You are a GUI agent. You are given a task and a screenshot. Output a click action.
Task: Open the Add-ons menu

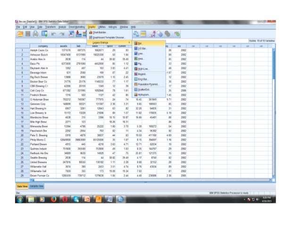tap(112, 27)
